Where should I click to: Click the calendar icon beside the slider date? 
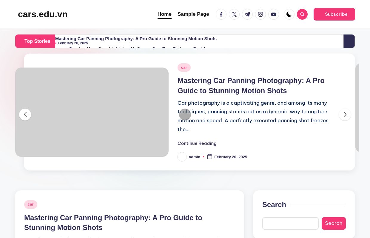tap(210, 157)
